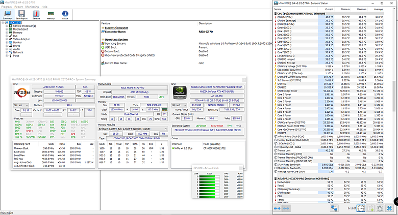Screen dimensions: 398x215
Task: Click the green memory chip icon beside memory clock
Action: tap(164, 109)
